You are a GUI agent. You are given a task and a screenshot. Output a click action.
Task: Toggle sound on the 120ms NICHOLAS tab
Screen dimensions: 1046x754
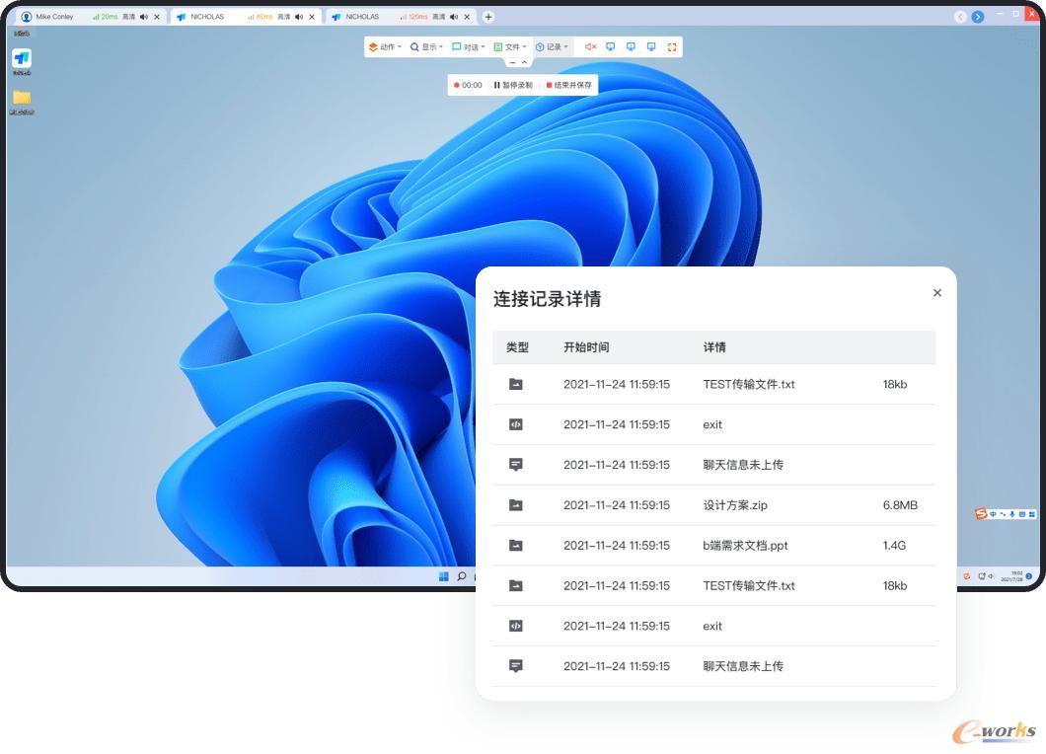coord(454,17)
